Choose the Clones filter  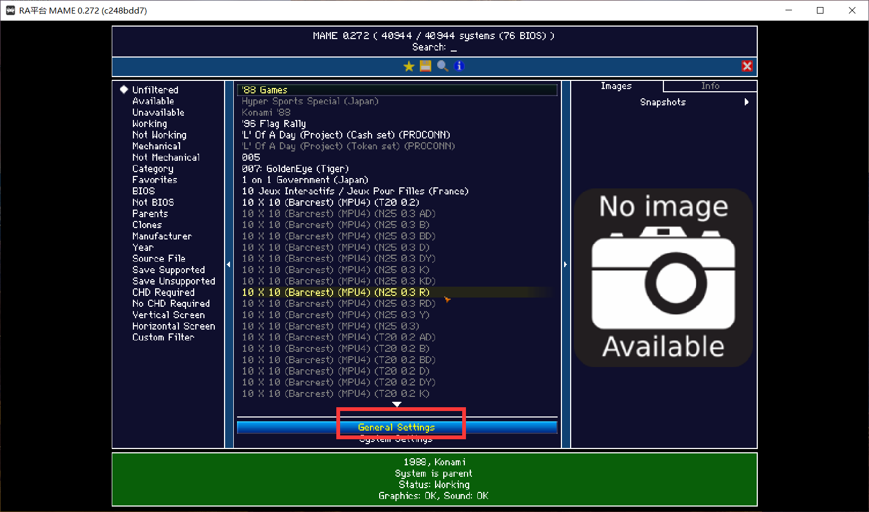(147, 225)
